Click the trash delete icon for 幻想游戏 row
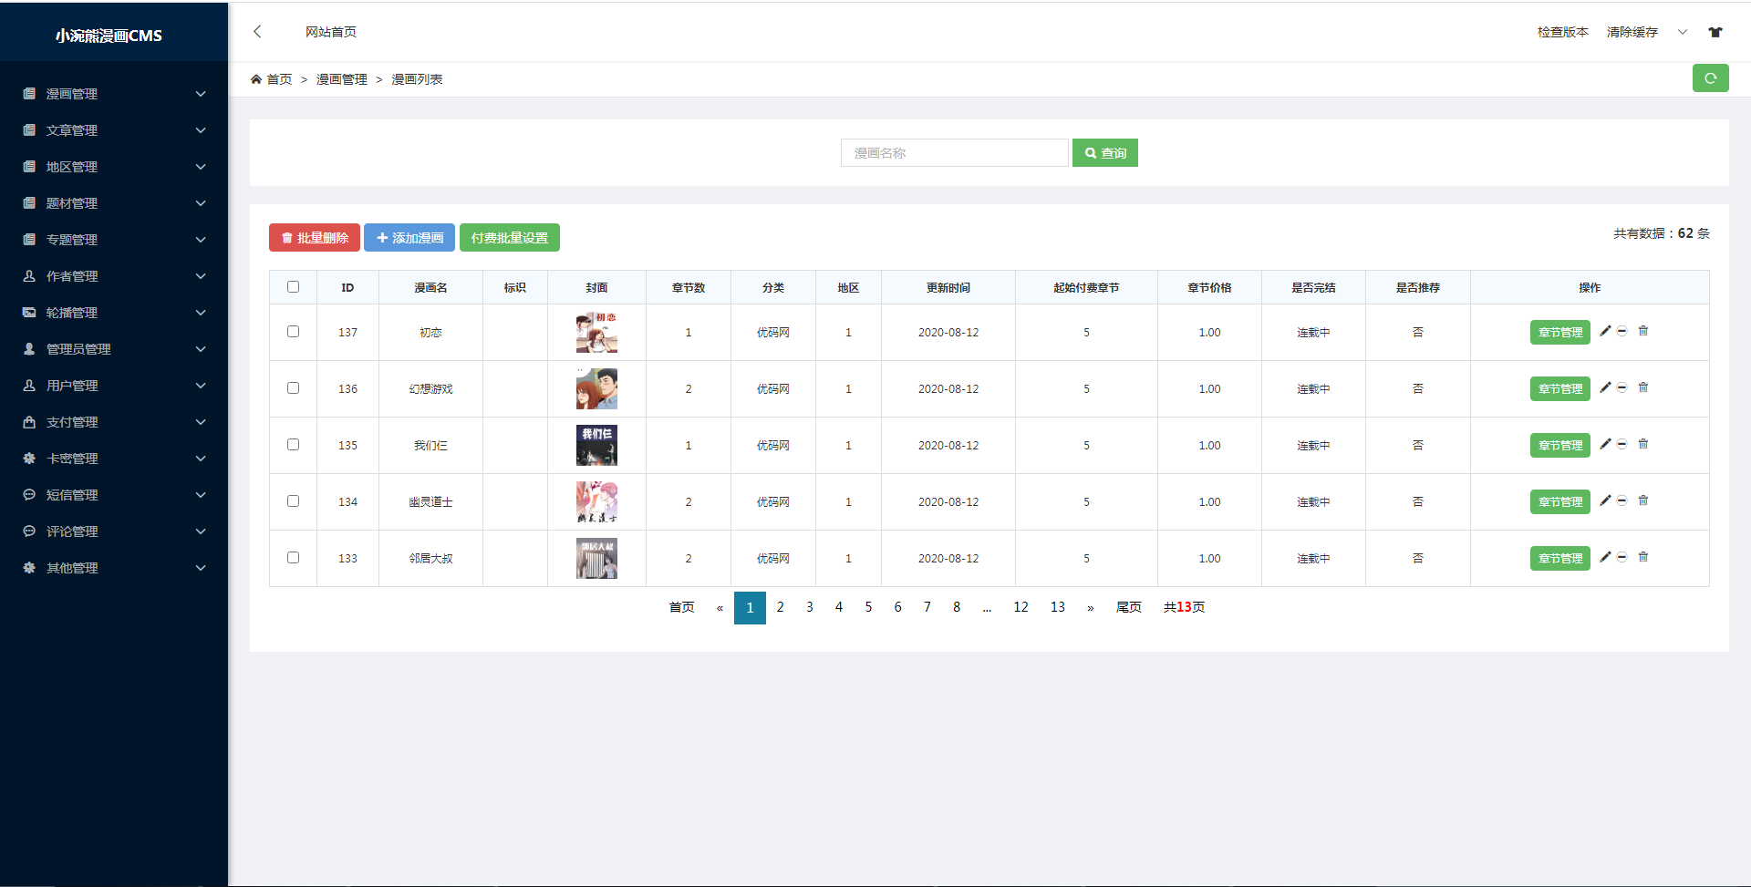The width and height of the screenshot is (1751, 887). coord(1642,387)
